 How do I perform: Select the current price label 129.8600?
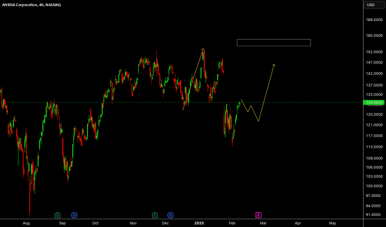tap(374, 103)
